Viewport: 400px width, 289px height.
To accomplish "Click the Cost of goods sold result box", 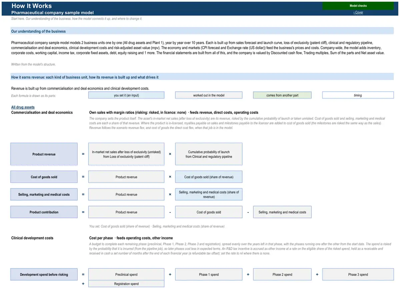I will (44, 177).
